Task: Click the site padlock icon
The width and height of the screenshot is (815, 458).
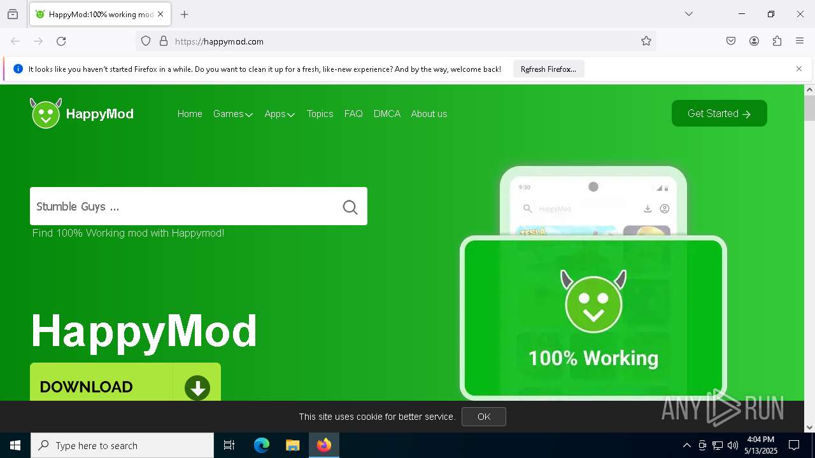Action: pyautogui.click(x=164, y=41)
